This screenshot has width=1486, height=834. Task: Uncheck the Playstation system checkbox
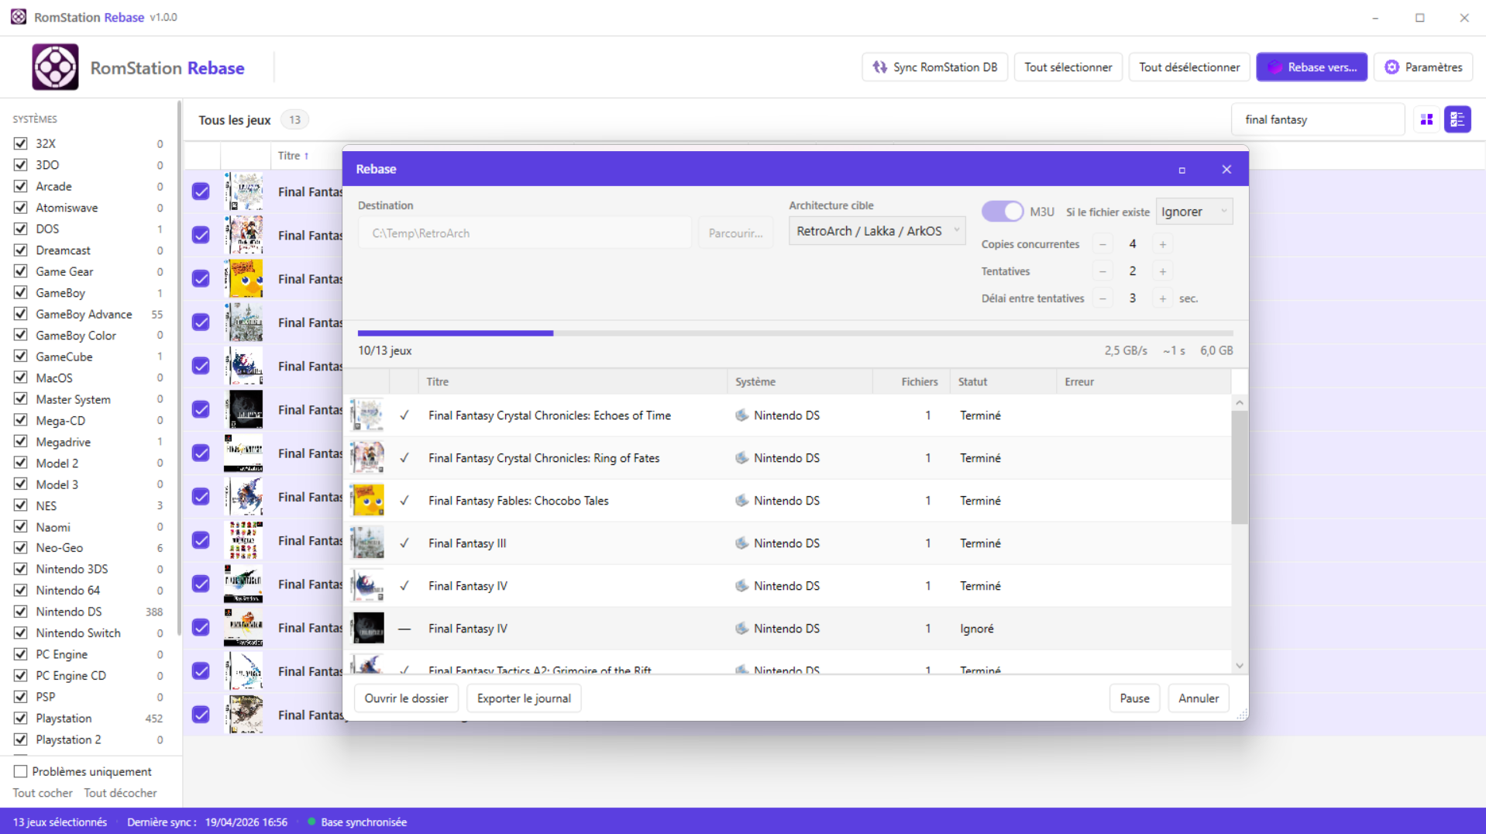[21, 719]
